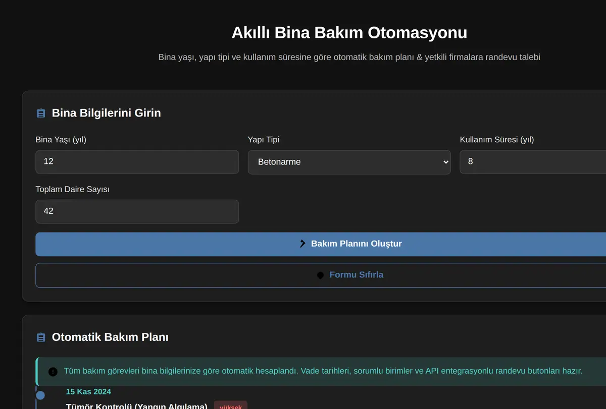Click the Otomatik Bakım Planı heading
Screen dimensions: 606x409
tap(110, 337)
